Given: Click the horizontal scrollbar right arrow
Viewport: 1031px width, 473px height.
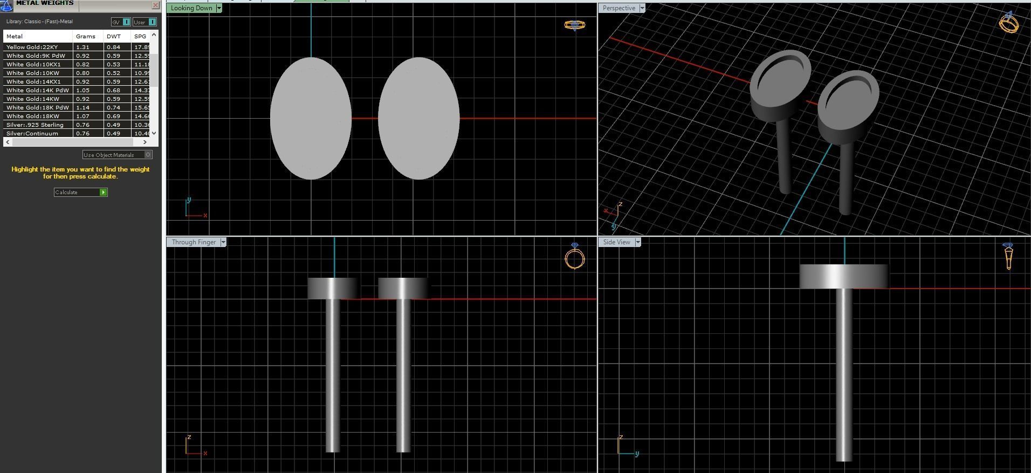Looking at the screenshot, I should [x=145, y=142].
